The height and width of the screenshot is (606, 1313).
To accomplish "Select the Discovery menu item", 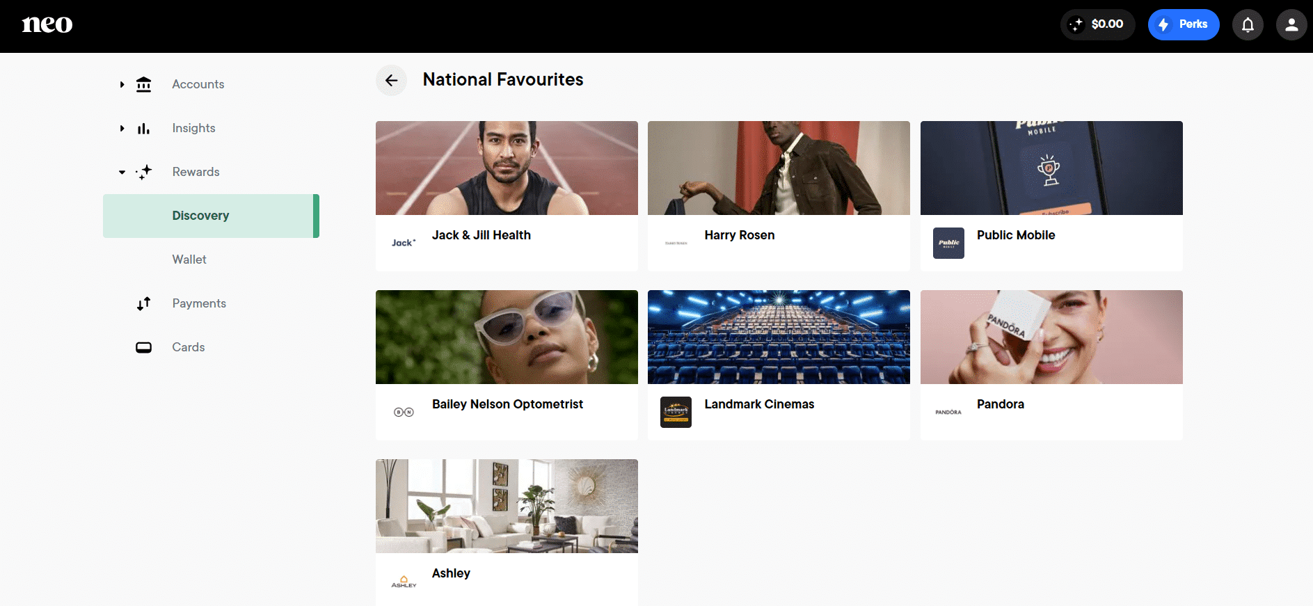I will click(211, 216).
